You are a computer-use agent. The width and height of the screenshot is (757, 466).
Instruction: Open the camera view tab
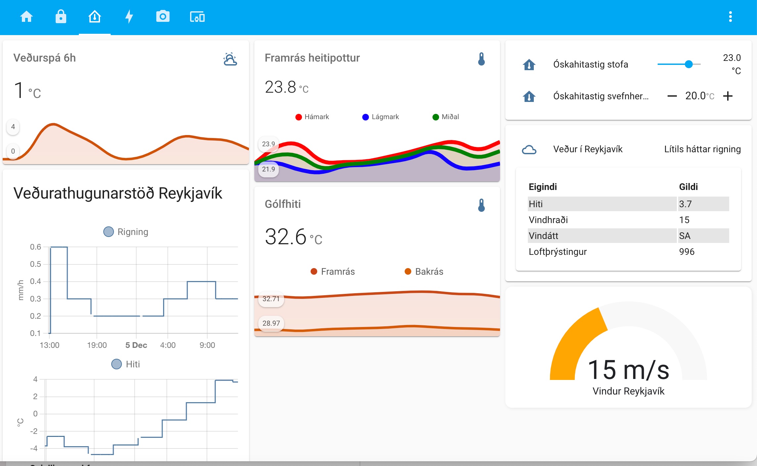[163, 17]
